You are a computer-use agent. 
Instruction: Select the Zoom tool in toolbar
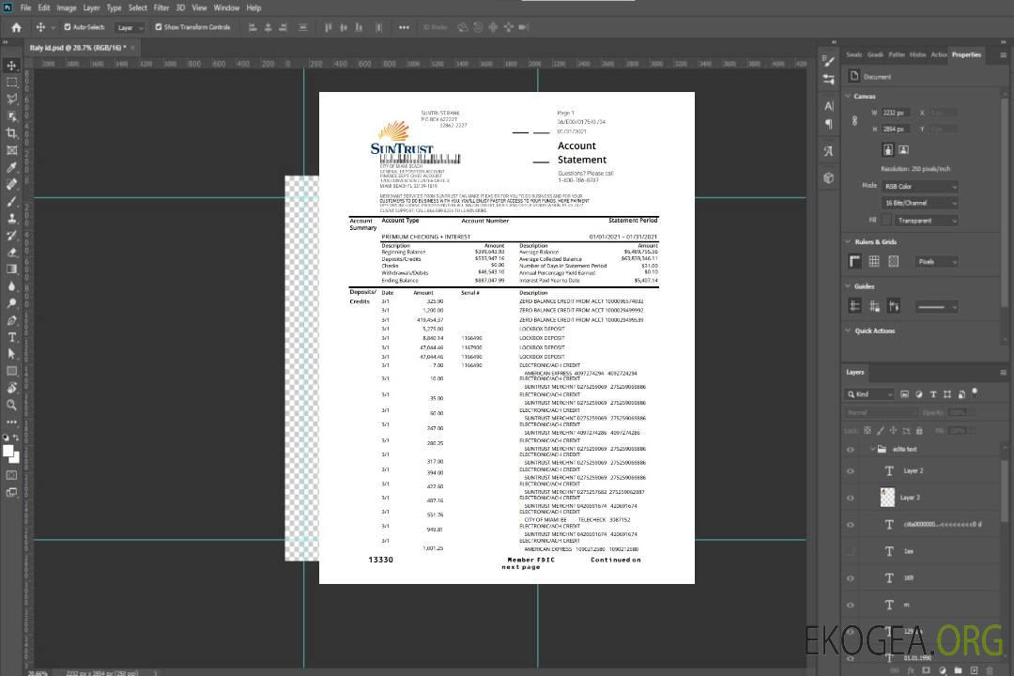pyautogui.click(x=12, y=405)
